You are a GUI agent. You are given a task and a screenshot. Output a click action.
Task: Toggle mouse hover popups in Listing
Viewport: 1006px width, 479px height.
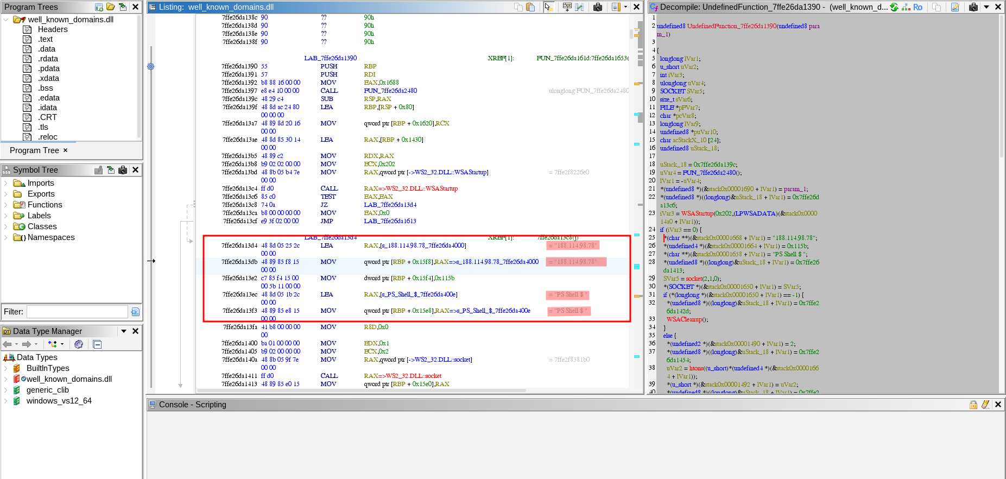coord(548,7)
